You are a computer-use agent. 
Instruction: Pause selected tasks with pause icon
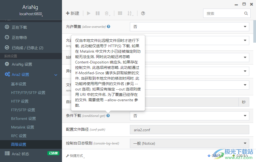(98, 13)
